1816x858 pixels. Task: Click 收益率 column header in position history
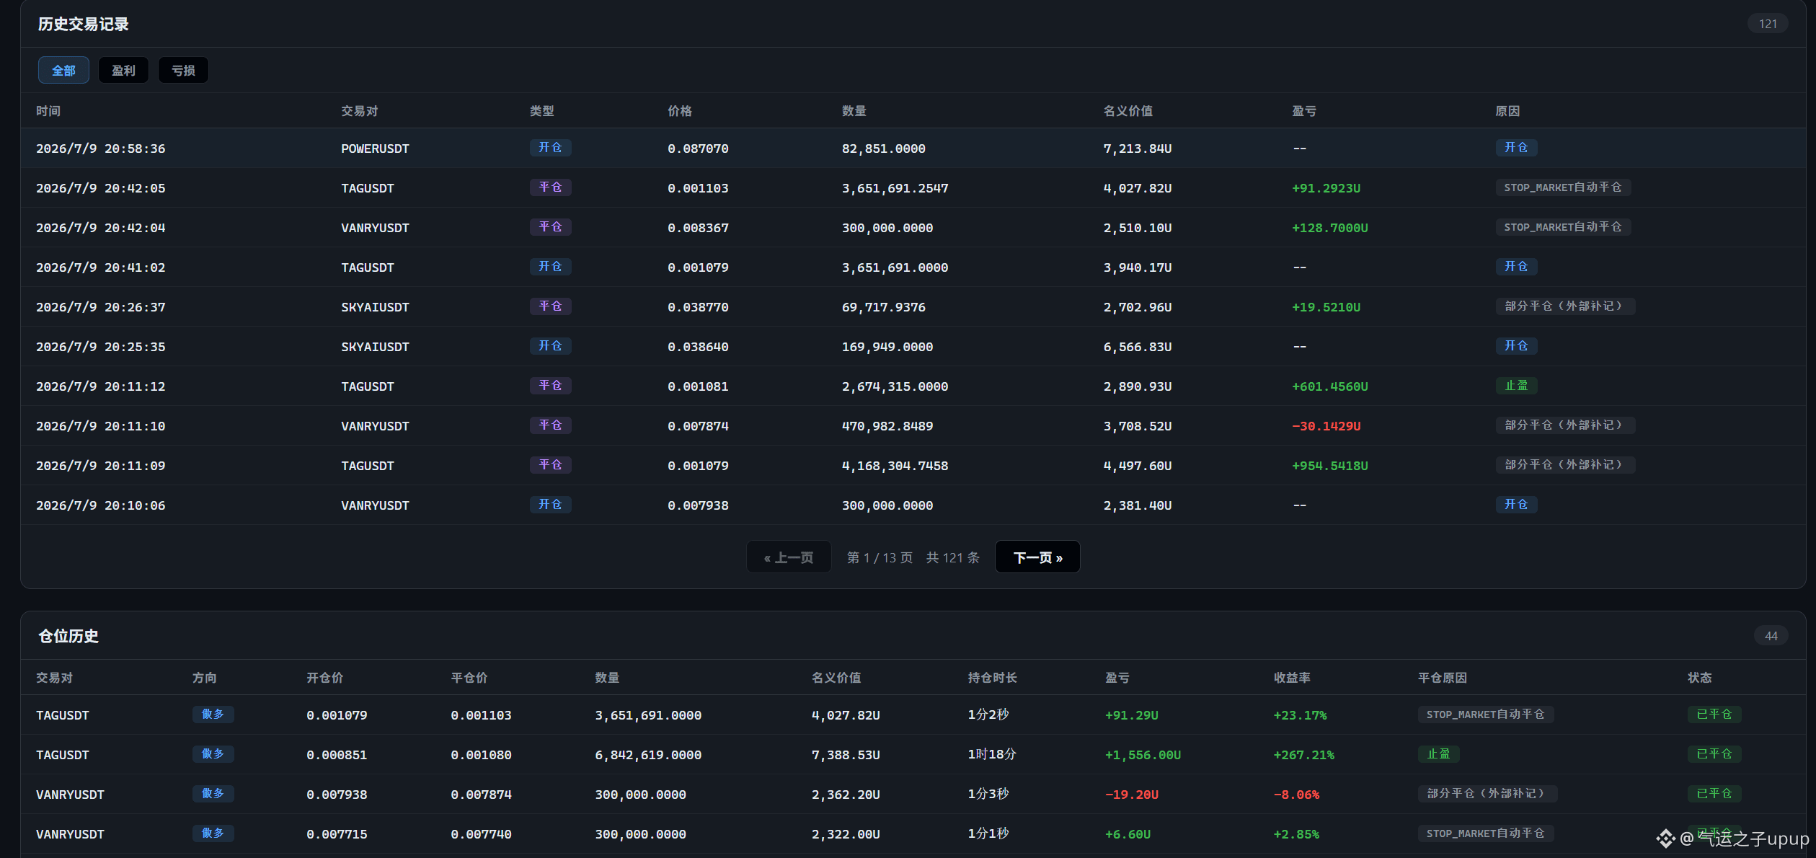point(1292,678)
